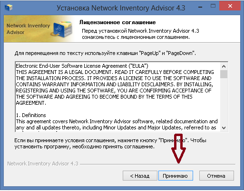
Task: Maximize the installer window
Action: [x=213, y=6]
